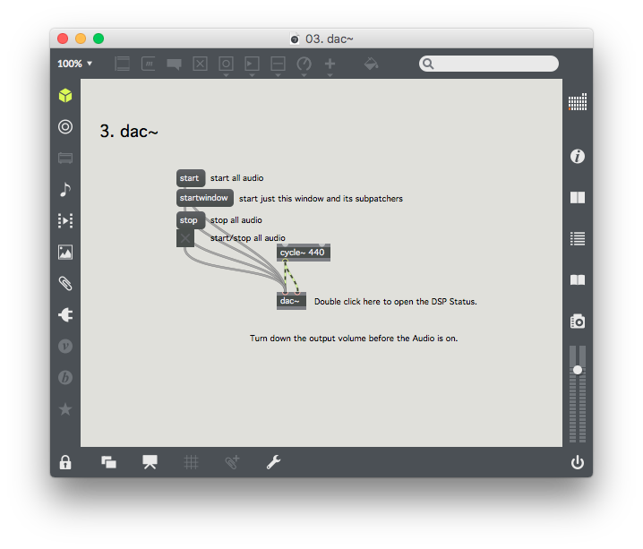The height and width of the screenshot is (549, 643).
Task: Select the 'start just this window' comment
Action: coord(321,199)
